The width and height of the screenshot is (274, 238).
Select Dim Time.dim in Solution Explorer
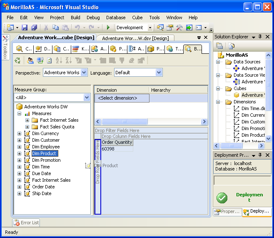pos(253,108)
